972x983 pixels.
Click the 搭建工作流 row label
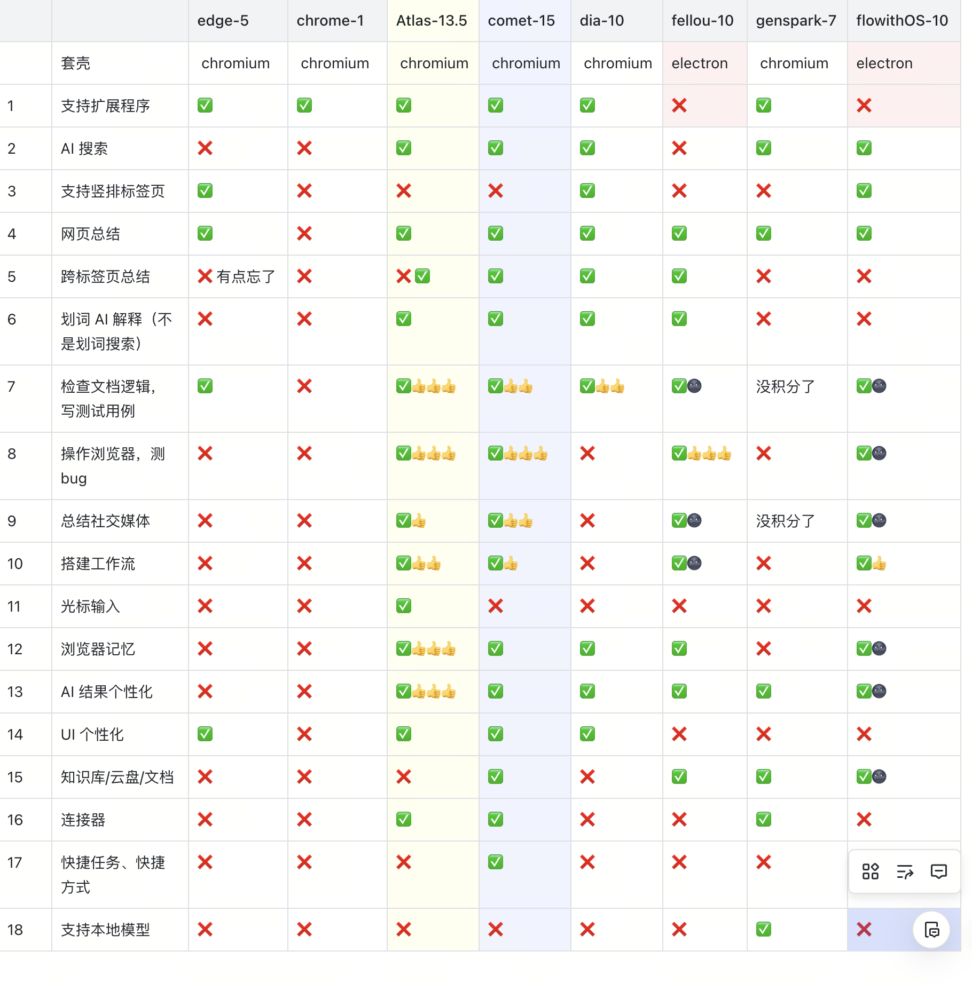(x=98, y=564)
